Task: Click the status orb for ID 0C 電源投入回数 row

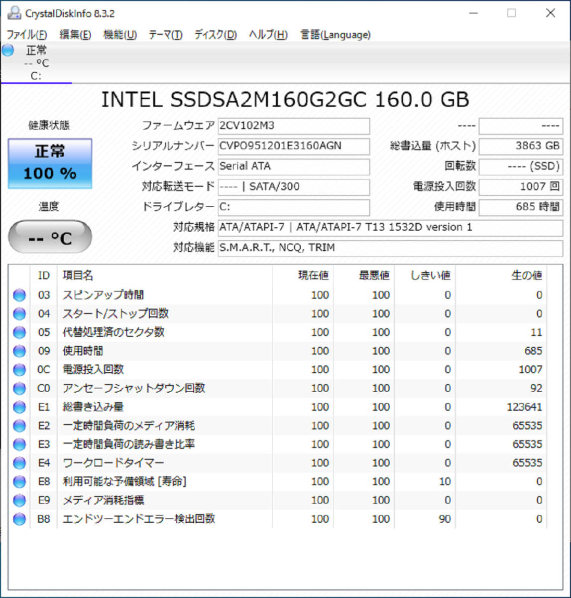Action: click(x=19, y=370)
